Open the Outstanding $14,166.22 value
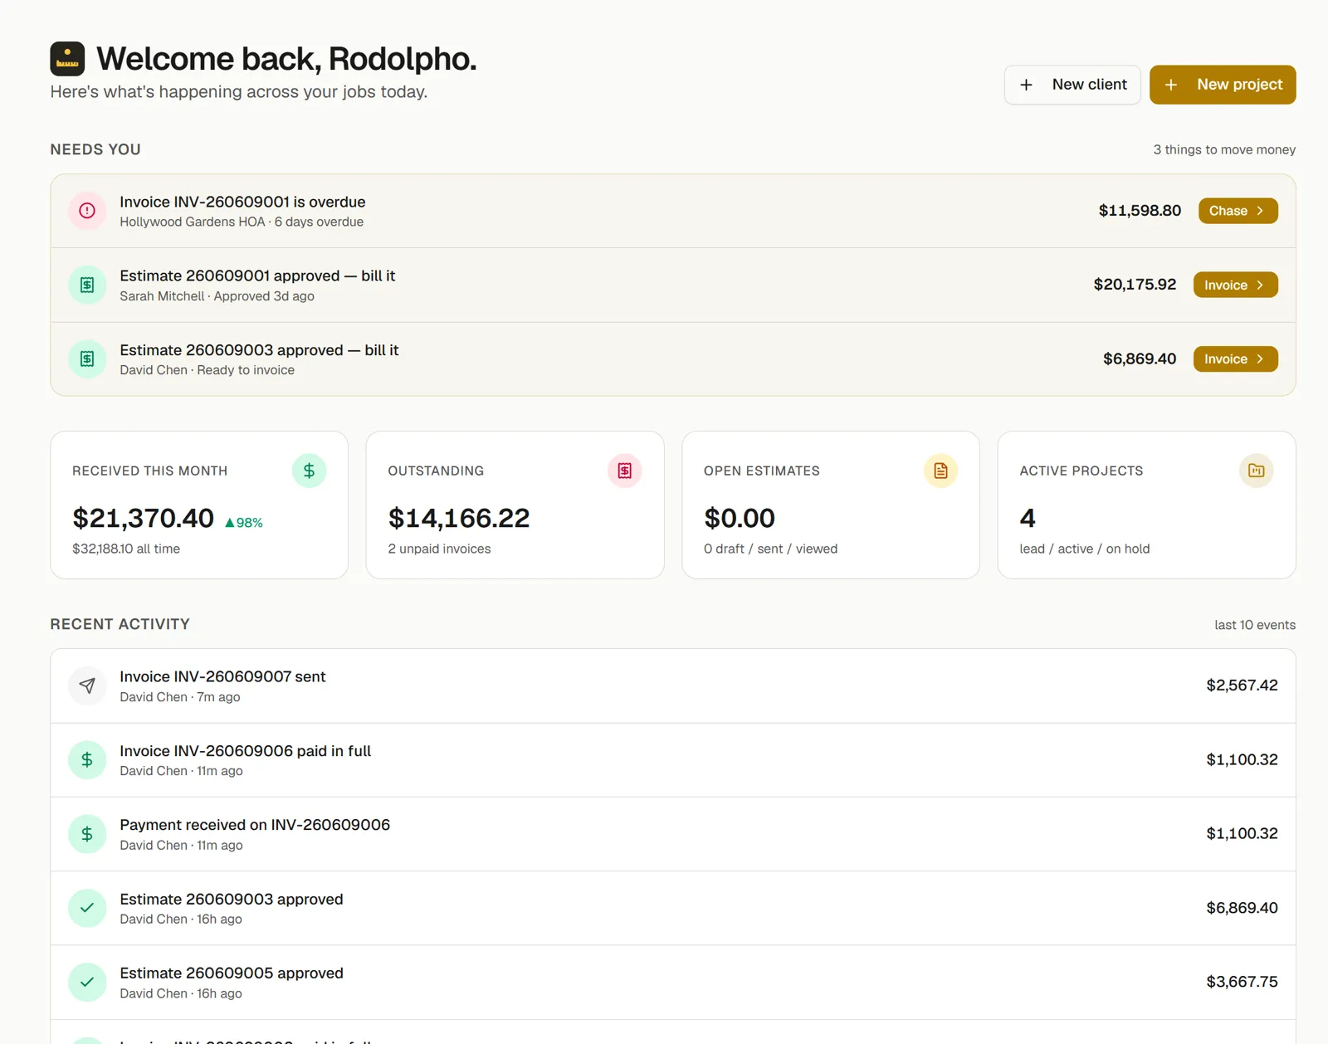 tap(459, 518)
